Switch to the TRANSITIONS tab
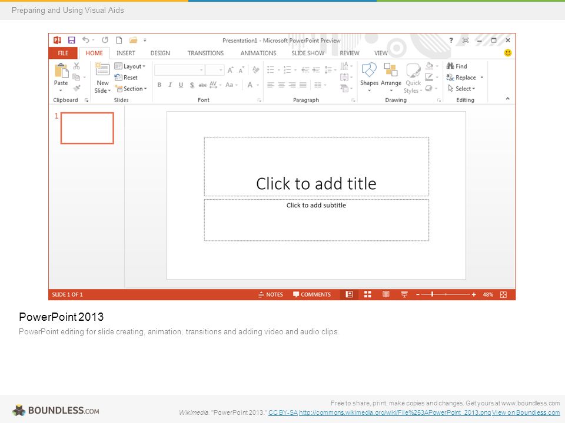The width and height of the screenshot is (565, 423). (205, 53)
